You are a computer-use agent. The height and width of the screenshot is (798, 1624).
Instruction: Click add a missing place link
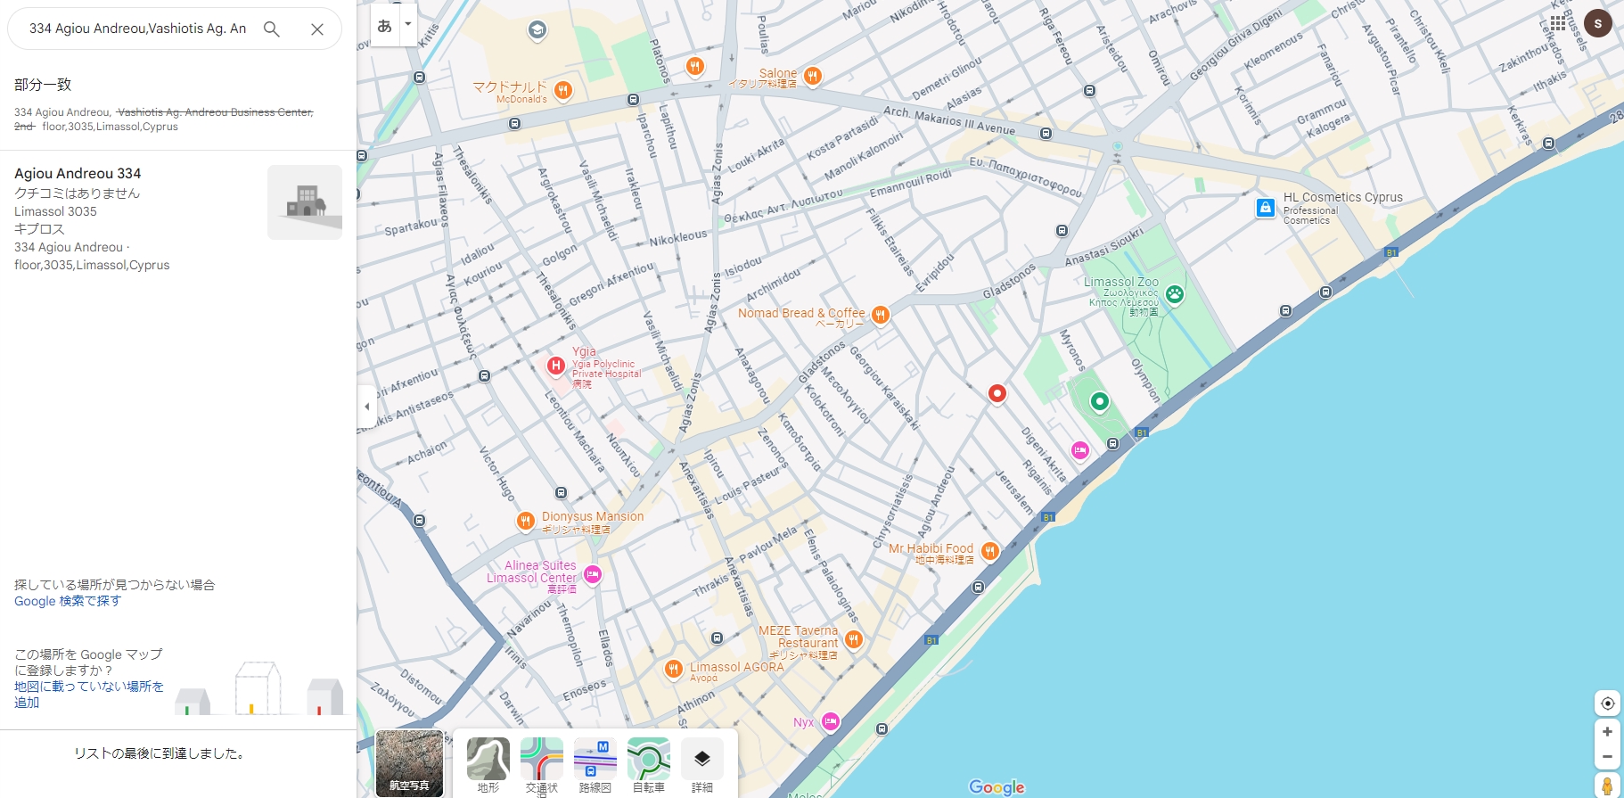coord(89,694)
